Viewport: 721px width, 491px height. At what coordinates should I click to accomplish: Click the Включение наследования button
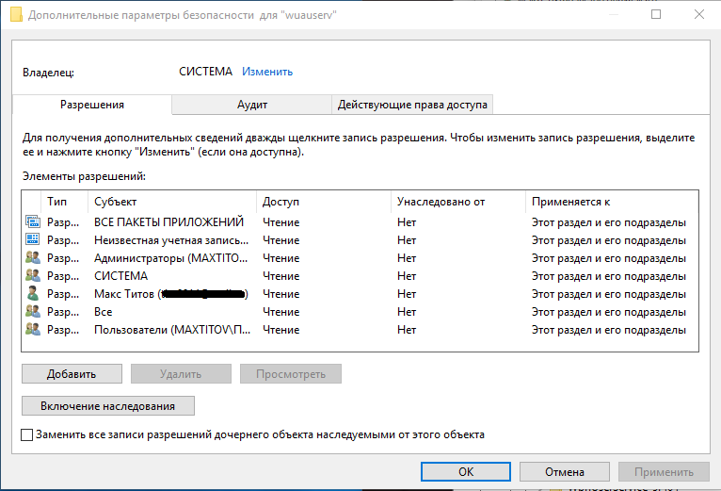(108, 406)
